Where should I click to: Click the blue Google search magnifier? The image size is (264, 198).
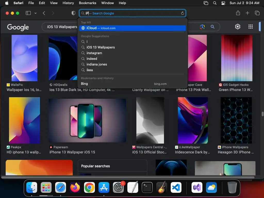click(x=212, y=27)
